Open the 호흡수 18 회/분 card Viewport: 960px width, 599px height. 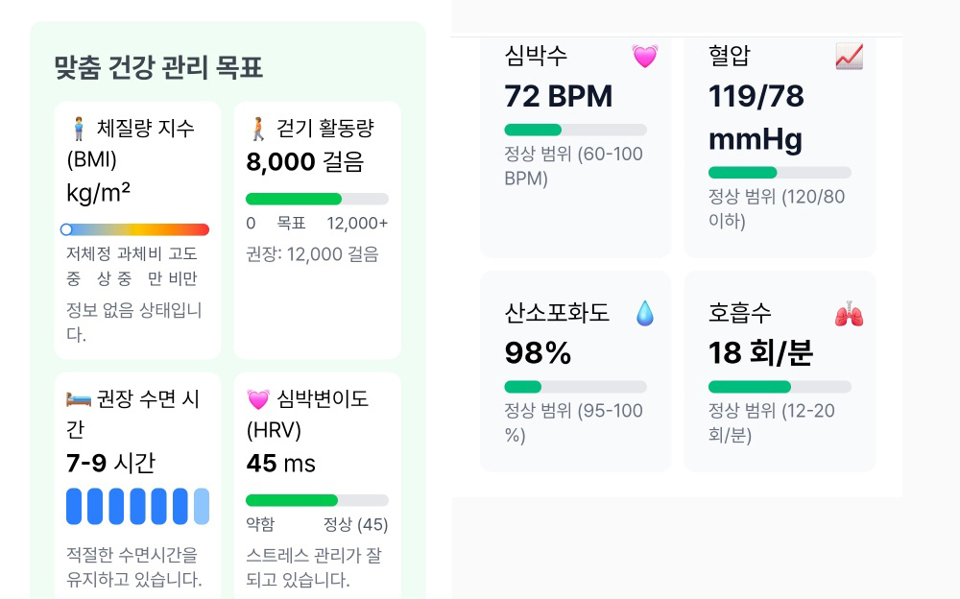coord(780,371)
